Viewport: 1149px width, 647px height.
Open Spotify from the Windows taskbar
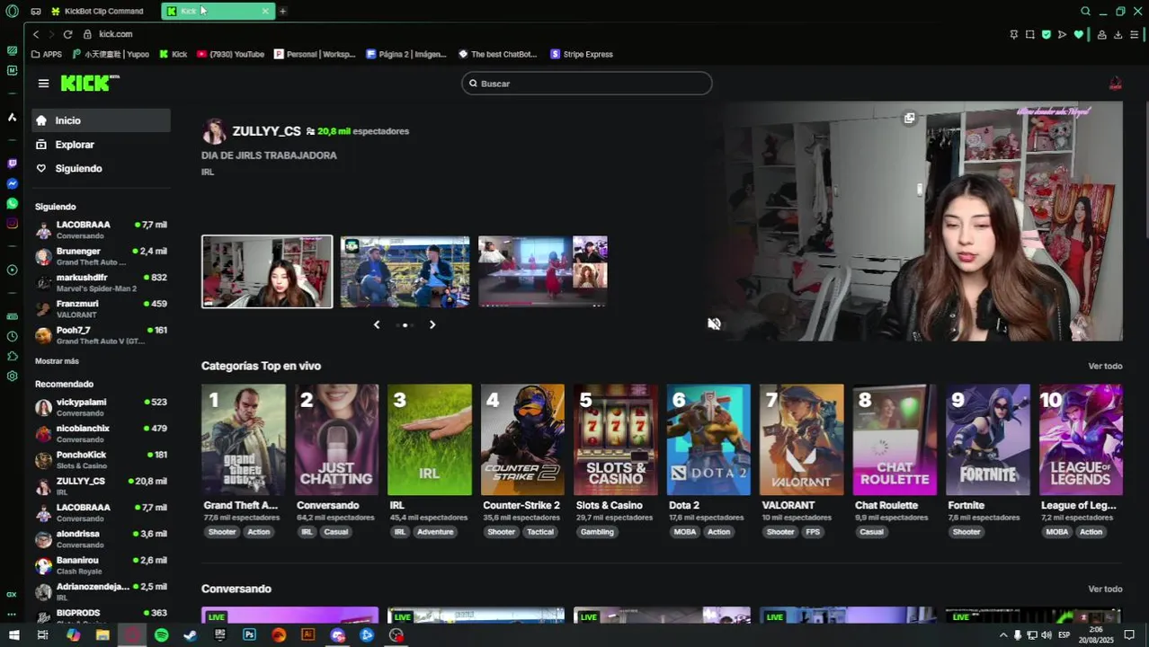[x=161, y=635]
